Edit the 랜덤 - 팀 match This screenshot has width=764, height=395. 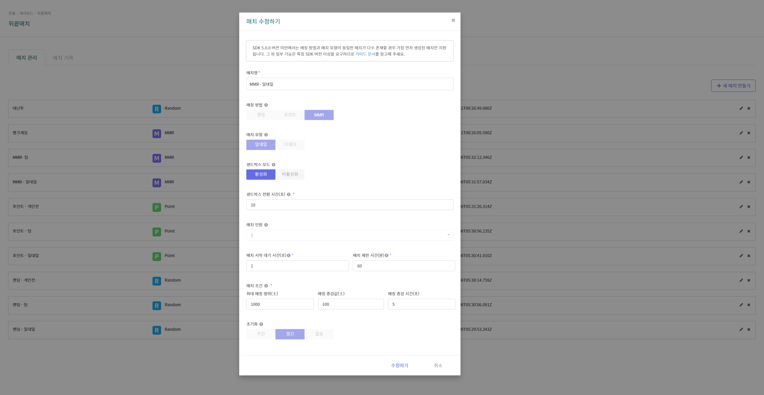[741, 305]
